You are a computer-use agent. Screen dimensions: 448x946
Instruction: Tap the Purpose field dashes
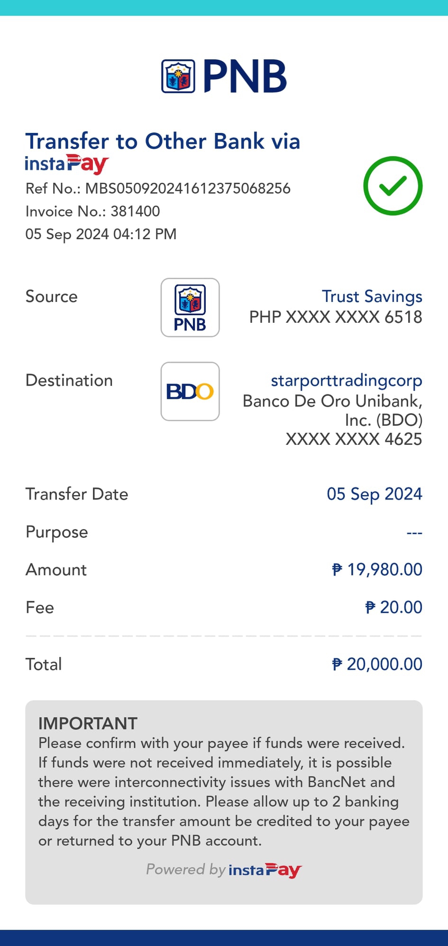tap(414, 533)
